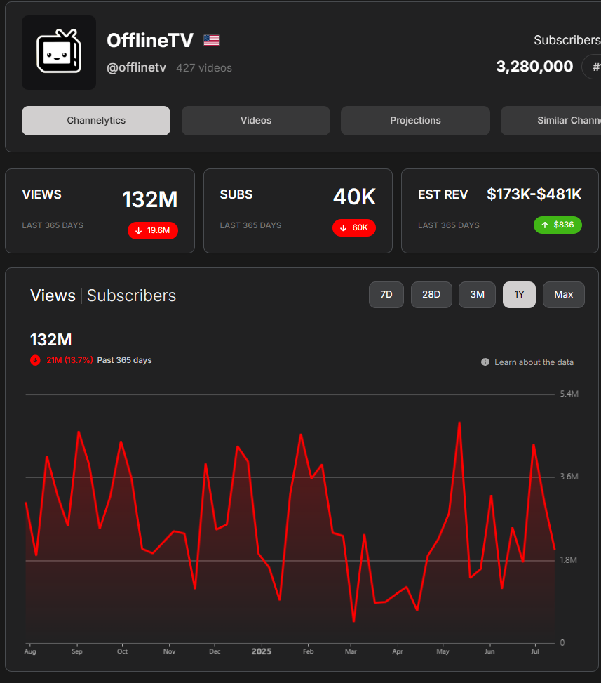Click the 3,280,000 subscriber count
The height and width of the screenshot is (683, 601).
(534, 67)
